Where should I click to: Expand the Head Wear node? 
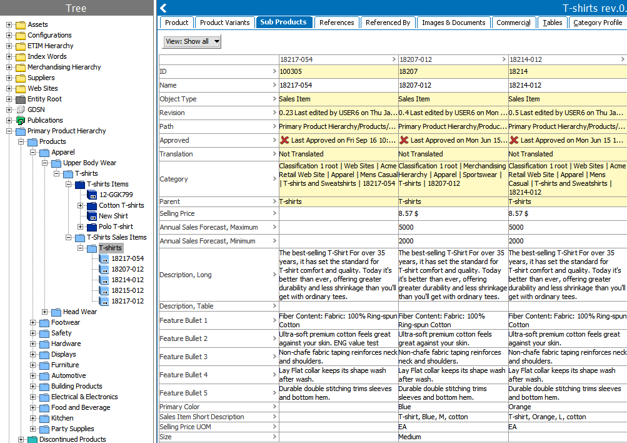[x=45, y=312]
